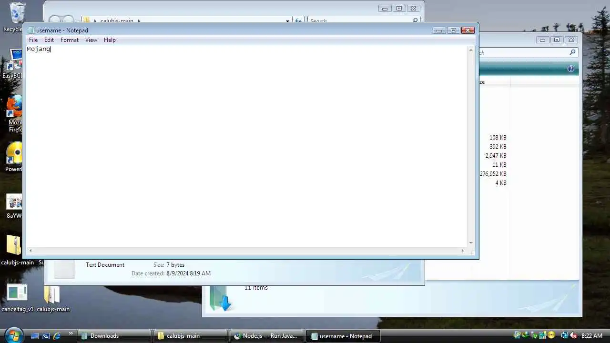This screenshot has width=610, height=343.
Task: Select the EasyBCD desktop shortcut
Action: (13, 63)
